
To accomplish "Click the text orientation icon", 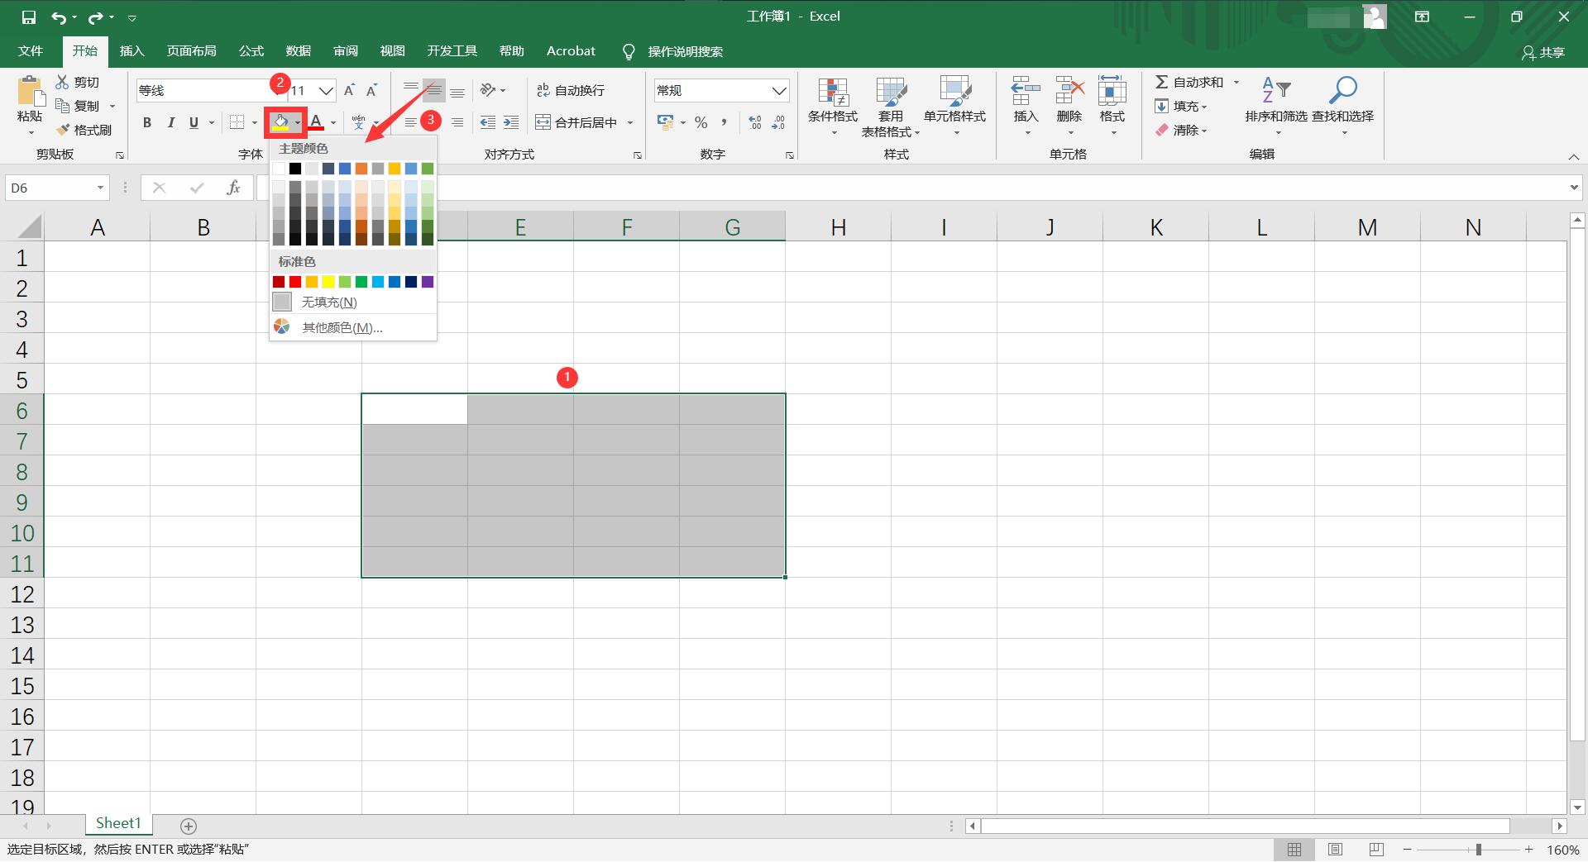I will pyautogui.click(x=488, y=90).
